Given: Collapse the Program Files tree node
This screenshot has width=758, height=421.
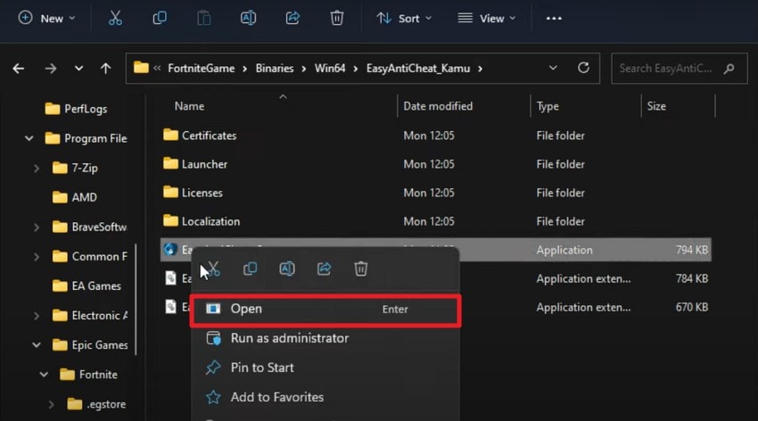Looking at the screenshot, I should point(29,139).
